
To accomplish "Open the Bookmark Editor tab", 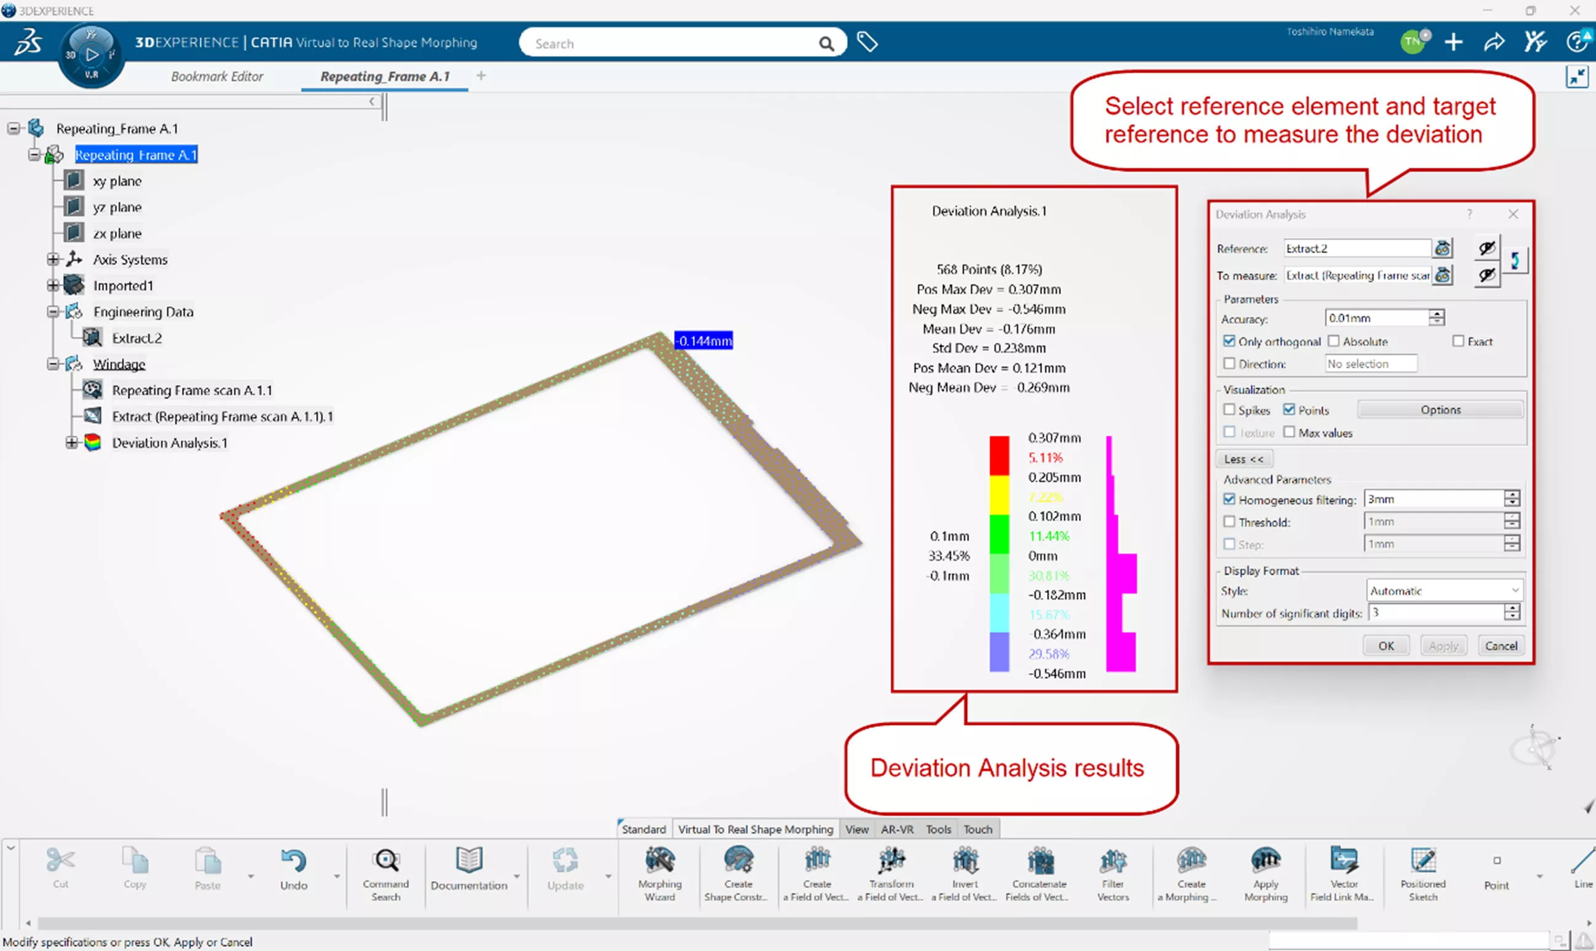I will [x=217, y=76].
